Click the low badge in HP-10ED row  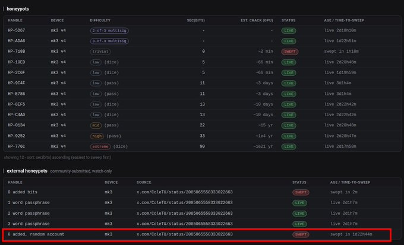coord(96,62)
